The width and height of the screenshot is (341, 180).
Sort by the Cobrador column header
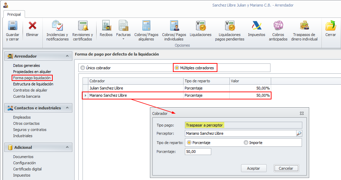[x=136, y=81]
